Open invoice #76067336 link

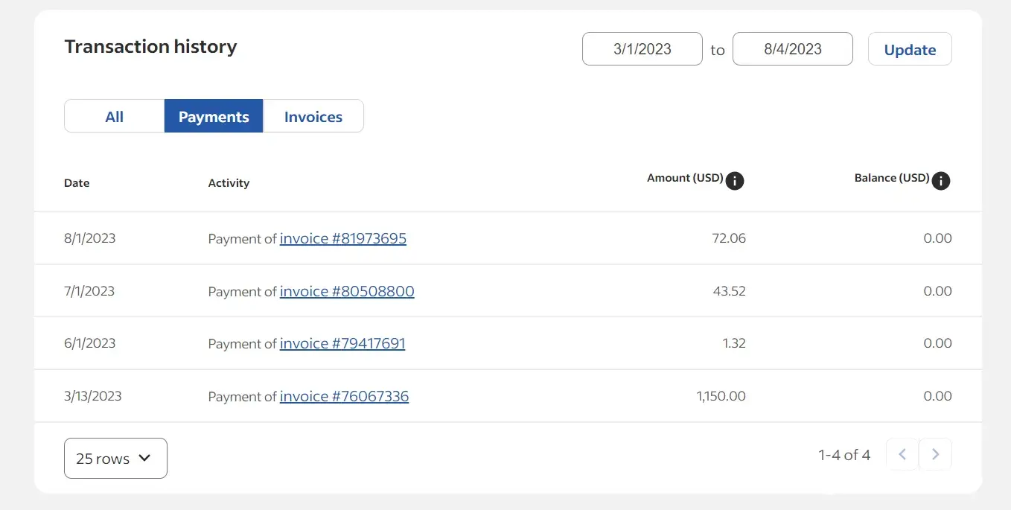344,396
